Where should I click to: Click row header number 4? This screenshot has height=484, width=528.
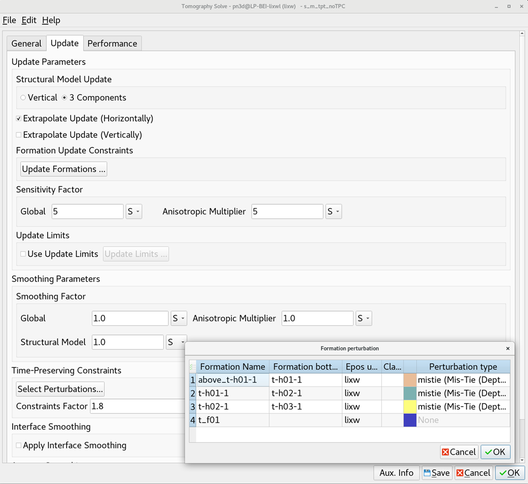(193, 420)
